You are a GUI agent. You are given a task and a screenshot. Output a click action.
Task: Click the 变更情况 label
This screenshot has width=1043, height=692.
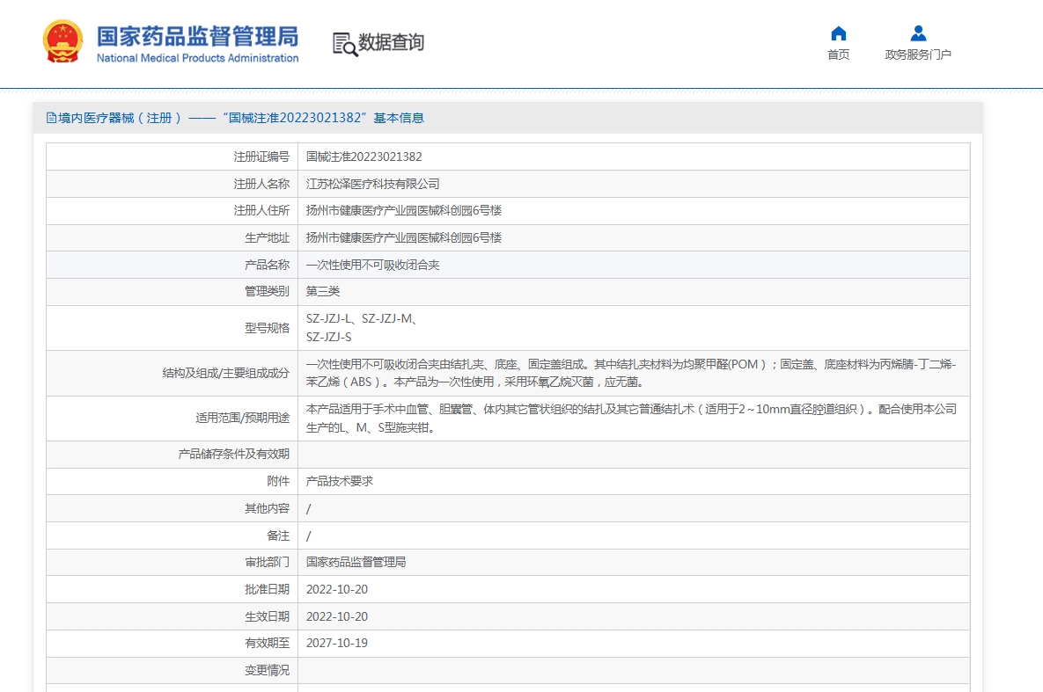[x=267, y=671]
